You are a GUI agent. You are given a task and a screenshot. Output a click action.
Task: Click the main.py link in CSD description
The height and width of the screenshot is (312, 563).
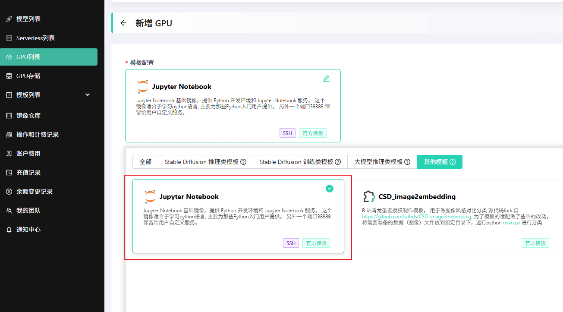[512, 223]
